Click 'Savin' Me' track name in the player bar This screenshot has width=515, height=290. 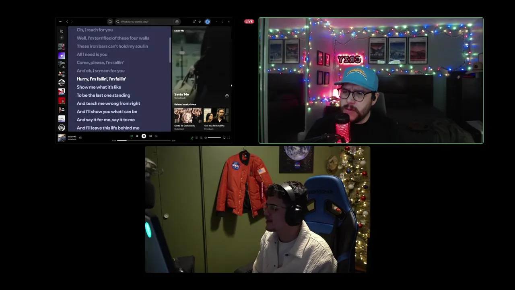pos(72,137)
